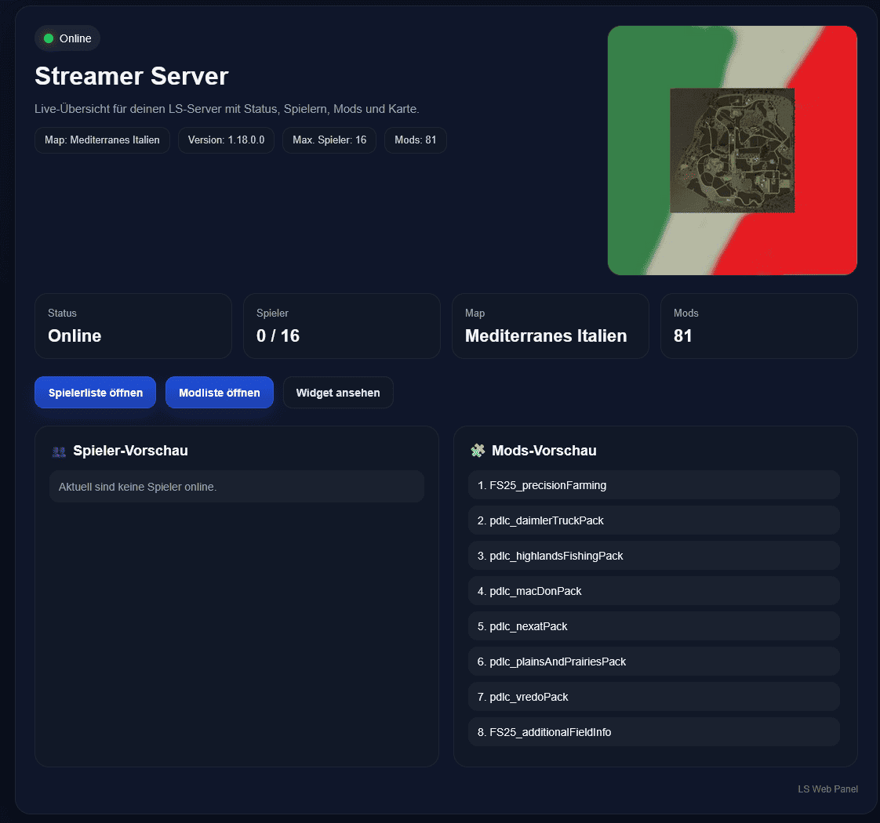880x823 pixels.
Task: Click the Mods-Vorschau puzzle icon
Action: [478, 451]
